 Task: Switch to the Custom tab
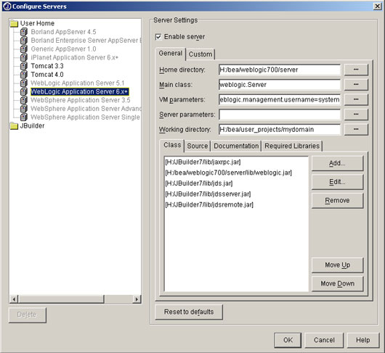pos(200,54)
